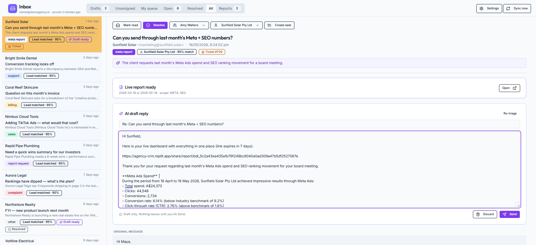The width and height of the screenshot is (536, 245).
Task: Go to the Resolved tab
Action: coord(195,8)
